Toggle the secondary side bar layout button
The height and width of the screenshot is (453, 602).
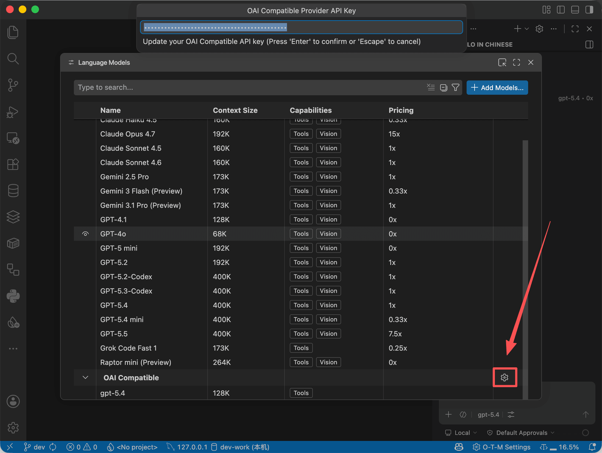click(589, 10)
